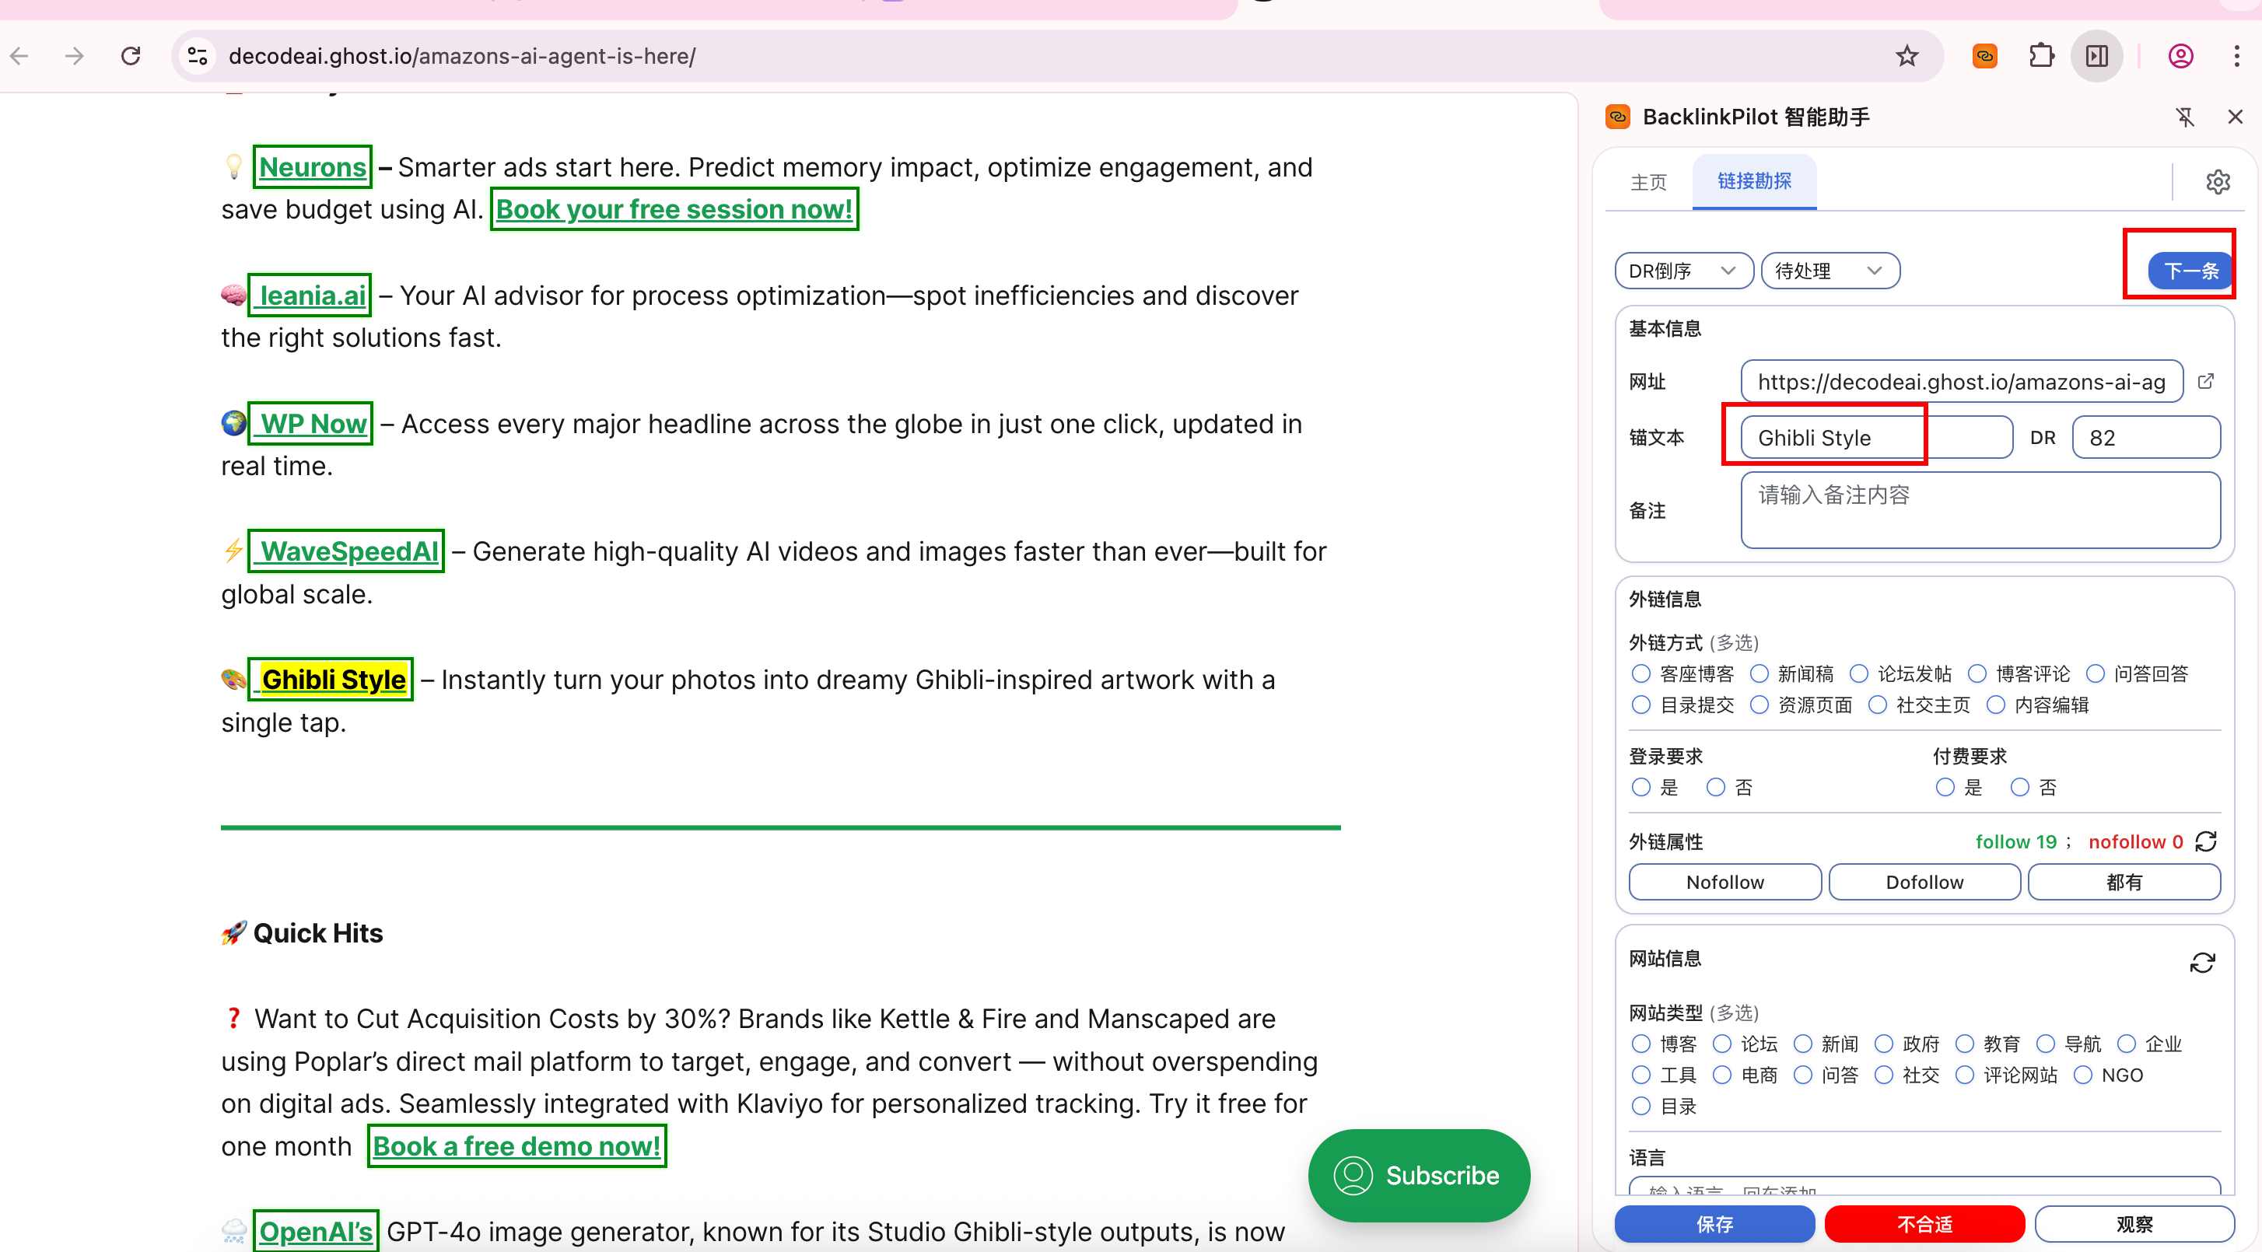Set link attribute to 都有
Viewport: 2262px width, 1252px height.
point(2124,882)
